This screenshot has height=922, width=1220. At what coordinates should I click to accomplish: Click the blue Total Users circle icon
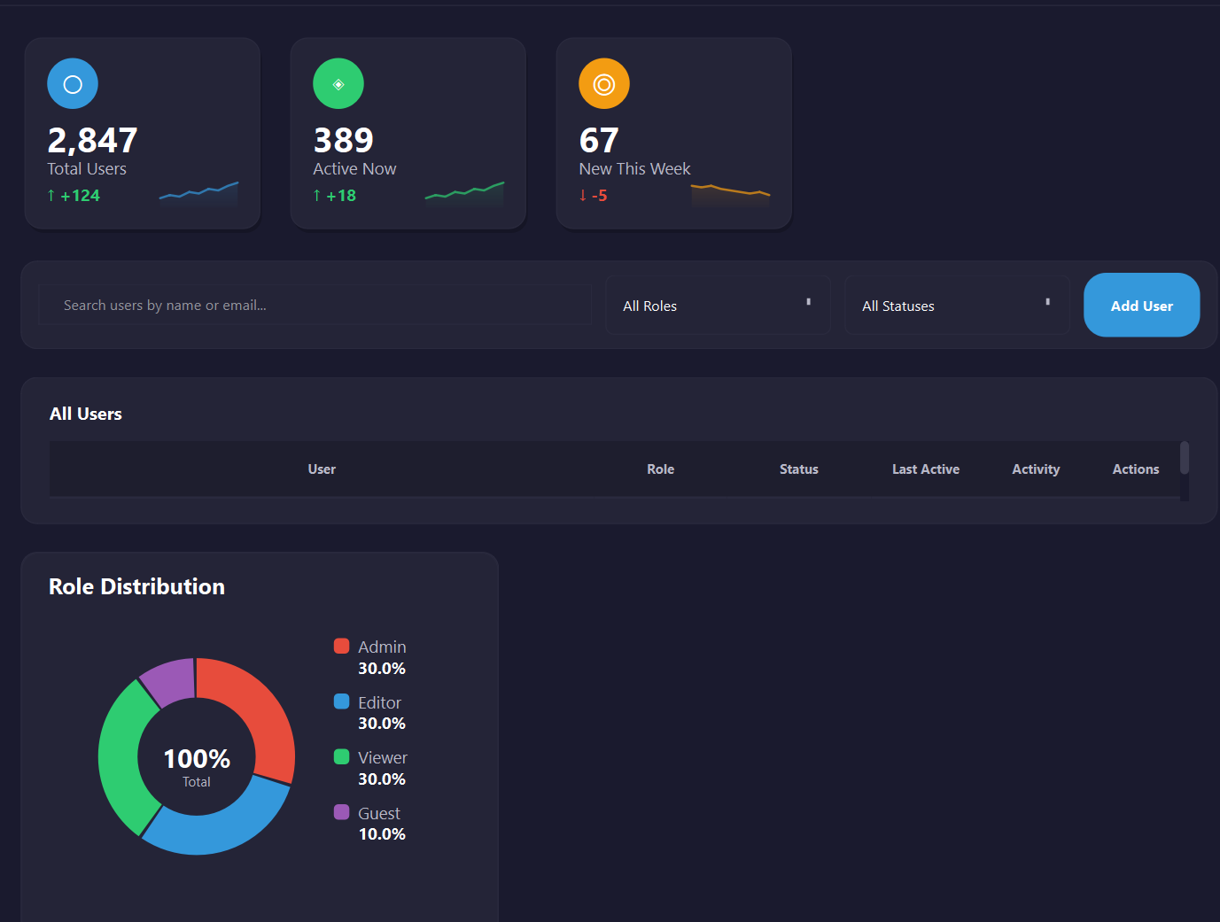coord(72,83)
